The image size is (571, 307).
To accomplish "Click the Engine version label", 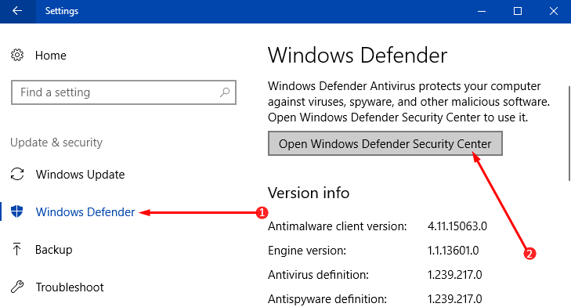I will click(x=307, y=251).
